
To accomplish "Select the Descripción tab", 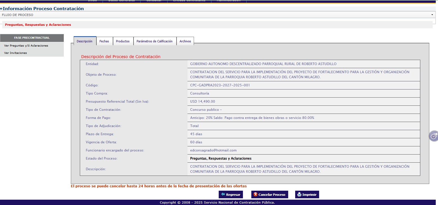I will pos(84,41).
